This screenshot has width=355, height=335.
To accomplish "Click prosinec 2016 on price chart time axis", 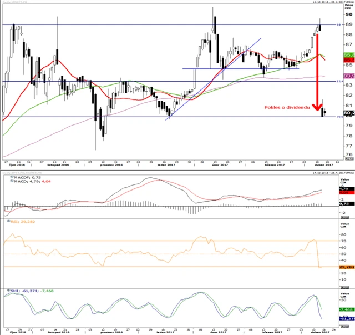I will click(x=111, y=165).
